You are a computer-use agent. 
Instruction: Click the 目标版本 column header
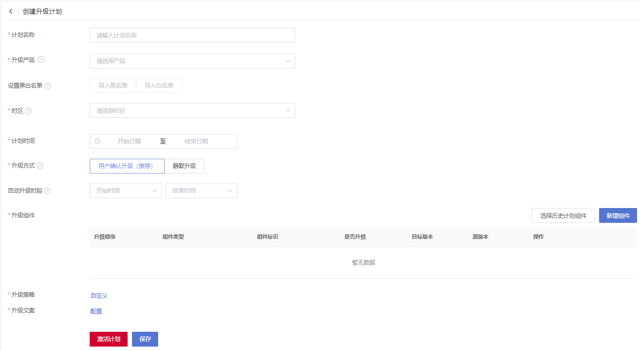[422, 237]
